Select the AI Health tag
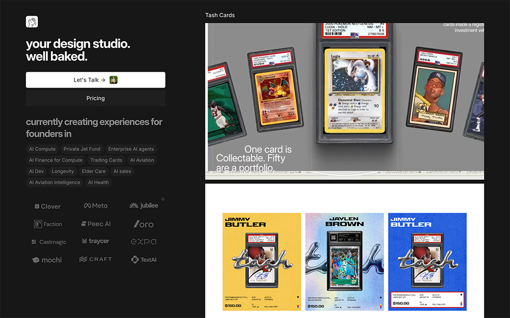The height and width of the screenshot is (318, 510). pos(98,182)
